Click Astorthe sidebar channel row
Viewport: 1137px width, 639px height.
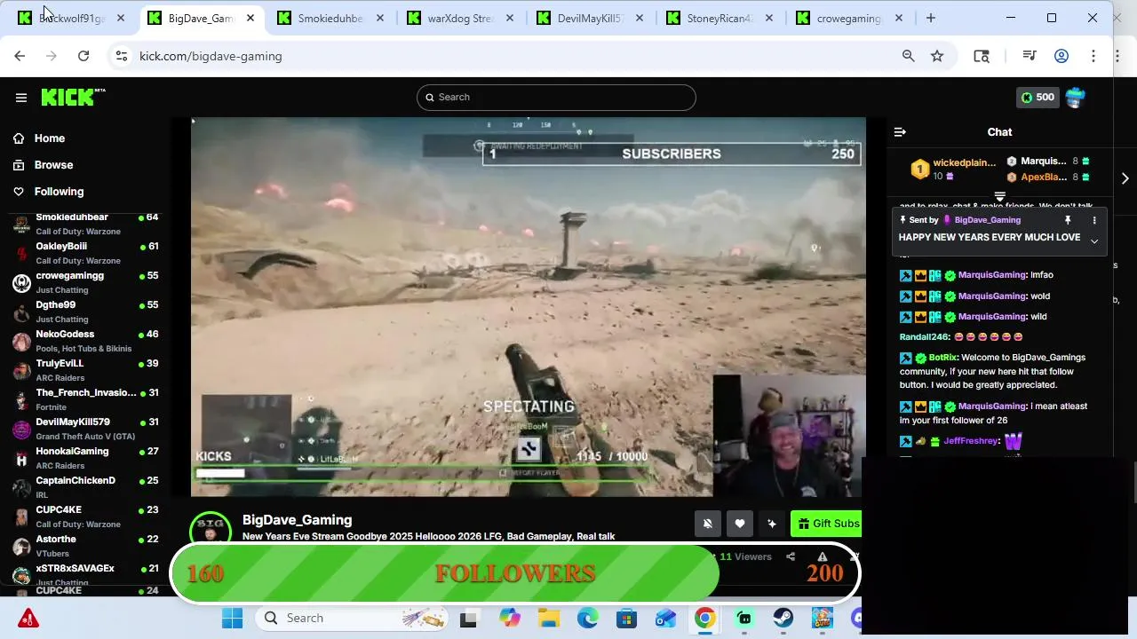(85, 546)
